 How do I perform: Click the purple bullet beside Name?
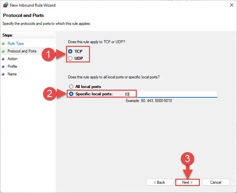click(x=3, y=74)
